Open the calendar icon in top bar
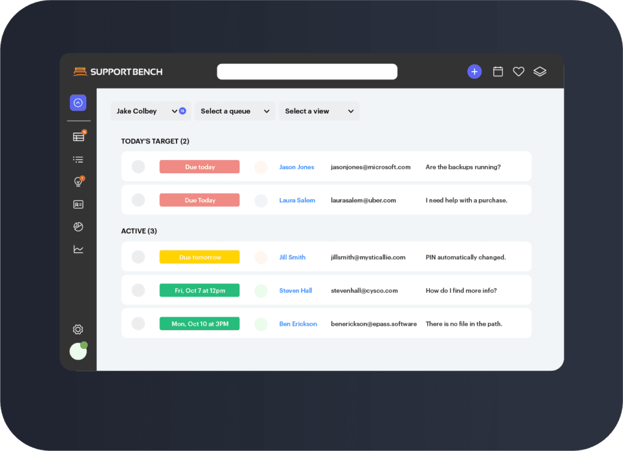The width and height of the screenshot is (623, 451). click(x=498, y=72)
